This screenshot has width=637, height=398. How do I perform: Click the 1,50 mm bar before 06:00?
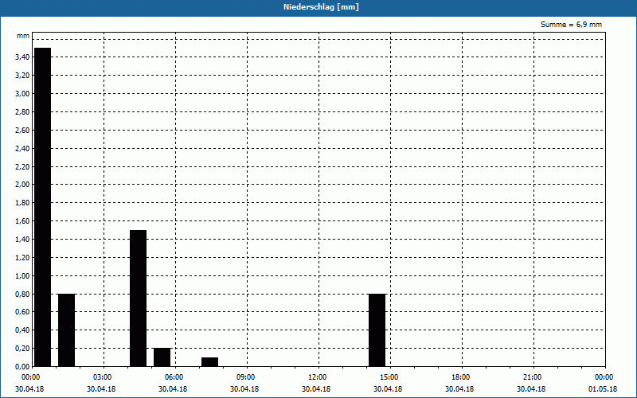pyautogui.click(x=138, y=298)
